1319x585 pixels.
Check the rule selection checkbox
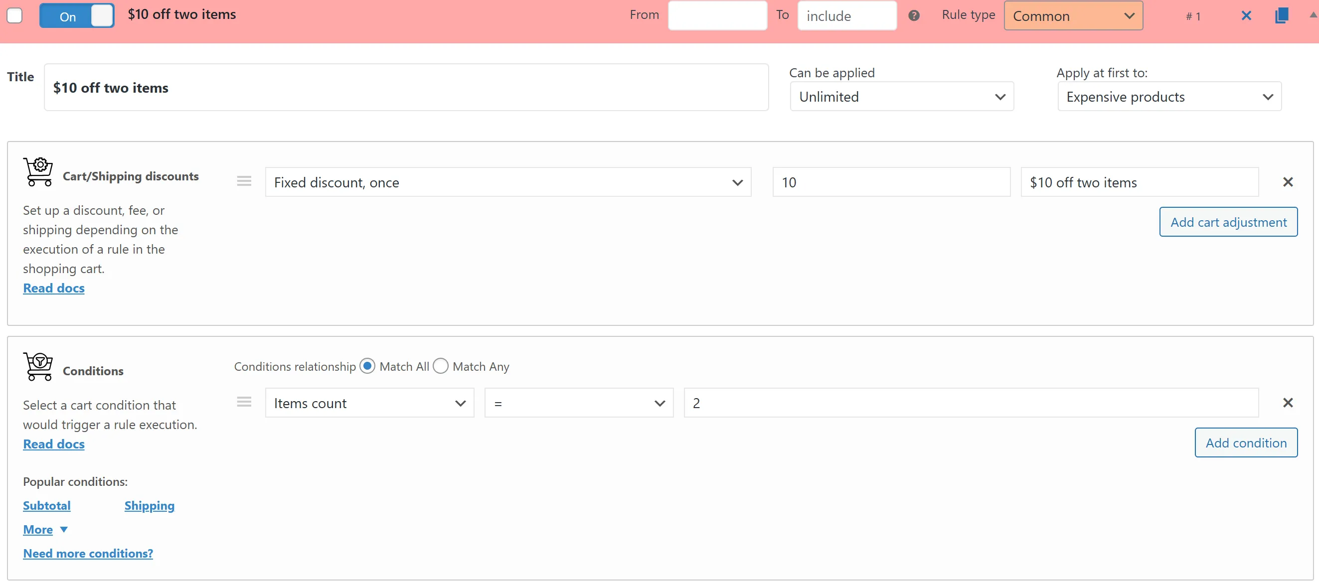click(x=14, y=16)
